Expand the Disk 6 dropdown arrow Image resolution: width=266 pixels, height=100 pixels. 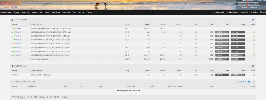pyautogui.click(x=13, y=52)
